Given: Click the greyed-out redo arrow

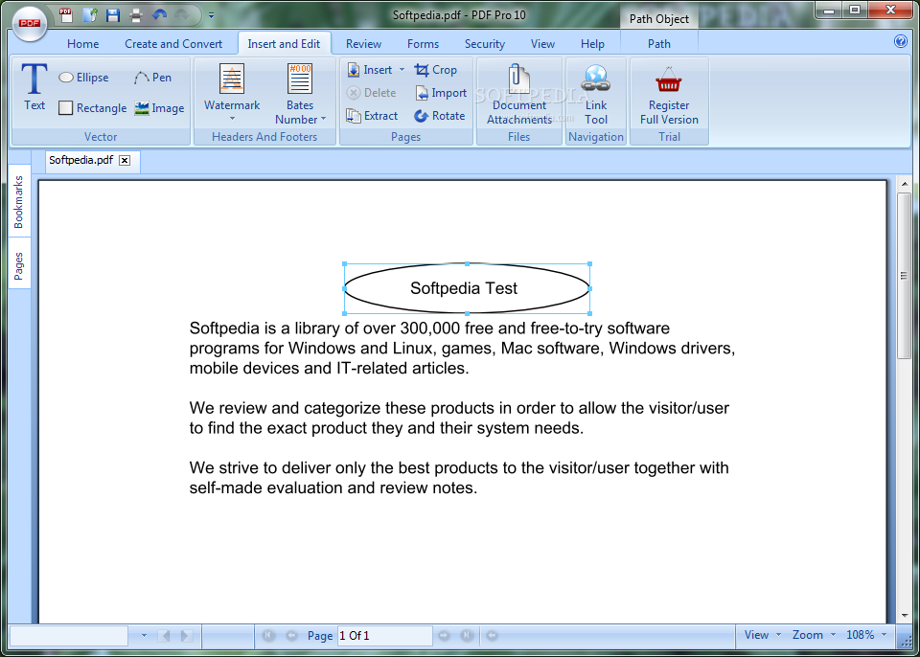Looking at the screenshot, I should tap(181, 14).
